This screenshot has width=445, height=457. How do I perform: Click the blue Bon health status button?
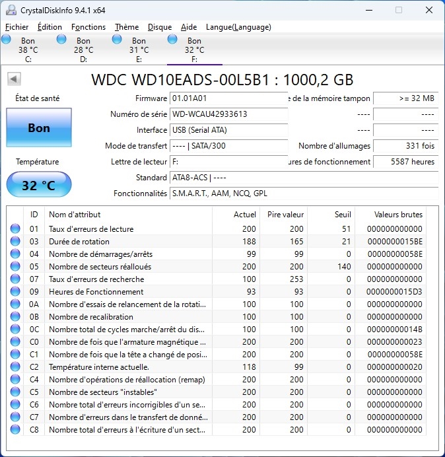click(38, 128)
